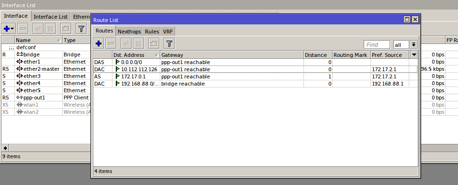Screen dimensions: 458x185
Task: Sort routes by Pref. Source column
Action: pyautogui.click(x=390, y=55)
